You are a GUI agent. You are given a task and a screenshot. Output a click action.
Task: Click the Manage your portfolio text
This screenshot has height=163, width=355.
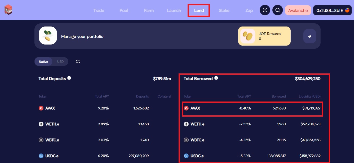pyautogui.click(x=82, y=36)
